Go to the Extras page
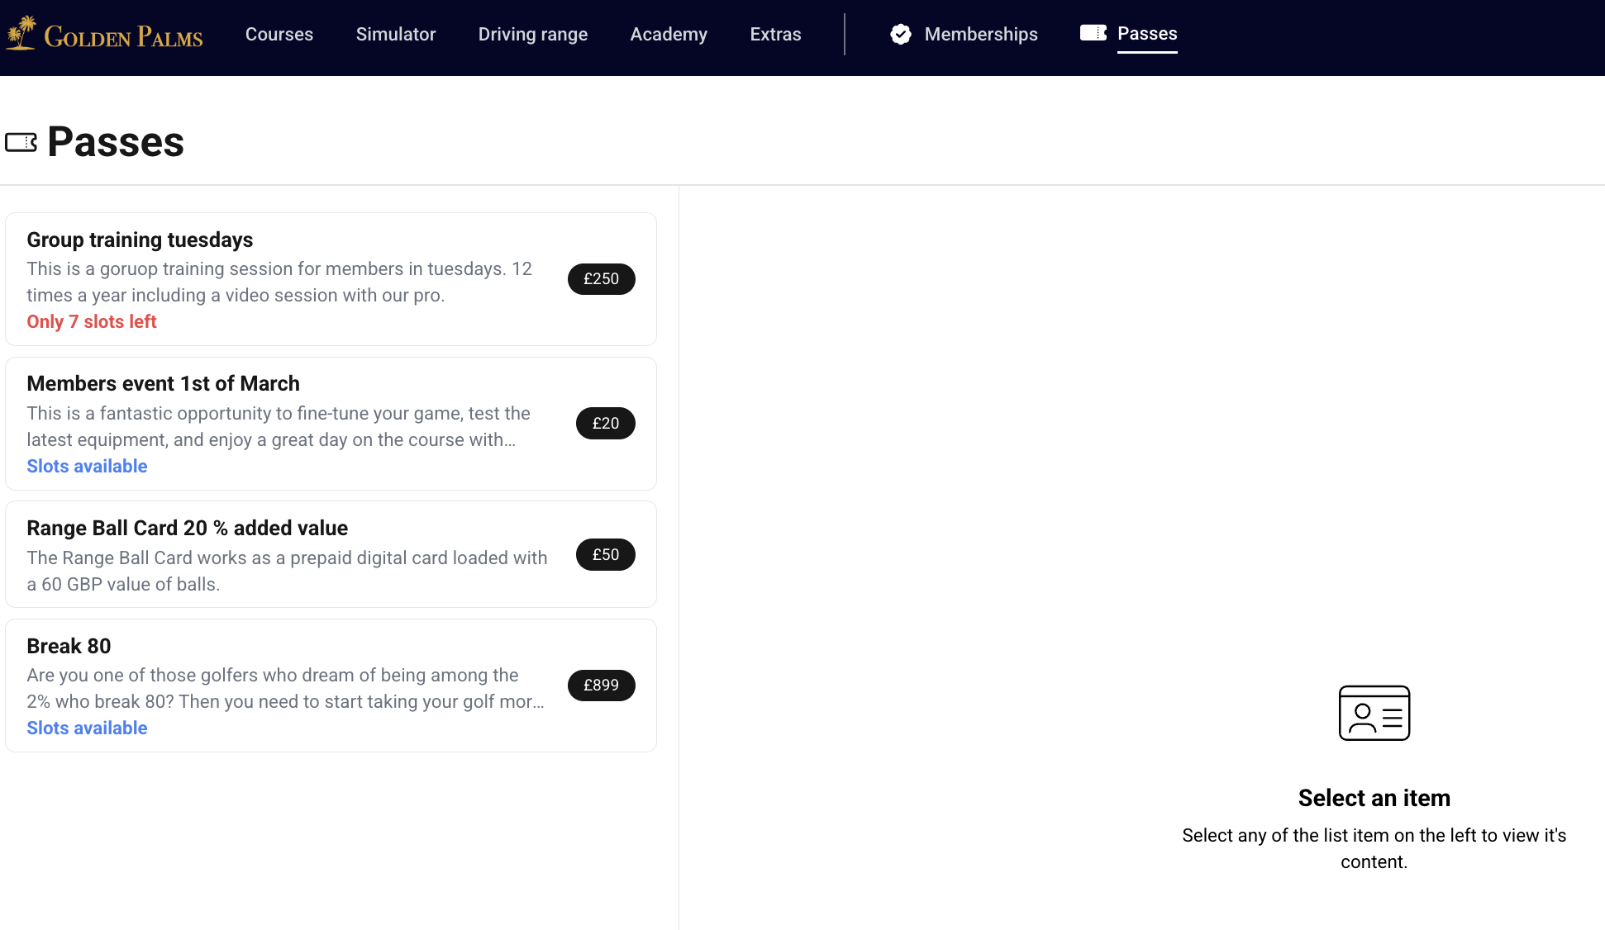 coord(774,34)
